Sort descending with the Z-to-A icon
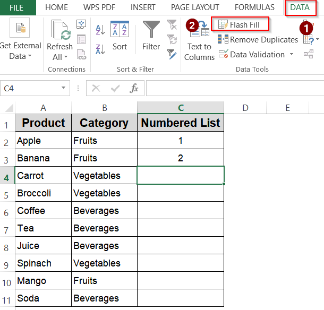The height and width of the screenshot is (310, 324). [100, 49]
